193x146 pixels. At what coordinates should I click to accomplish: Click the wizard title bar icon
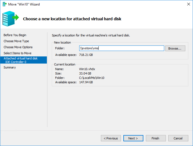(5, 4)
